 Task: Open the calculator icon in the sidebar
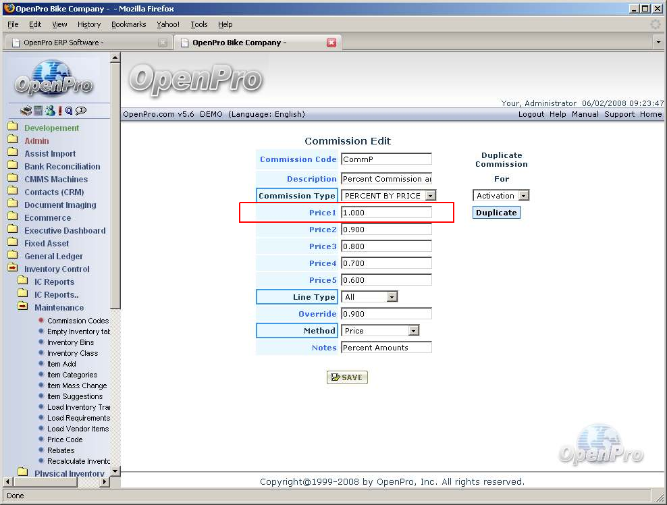[38, 111]
